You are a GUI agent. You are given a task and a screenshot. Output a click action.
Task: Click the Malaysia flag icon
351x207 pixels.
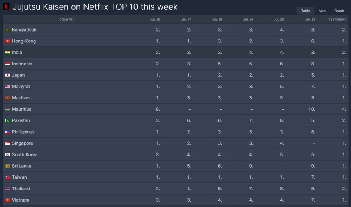(x=7, y=87)
